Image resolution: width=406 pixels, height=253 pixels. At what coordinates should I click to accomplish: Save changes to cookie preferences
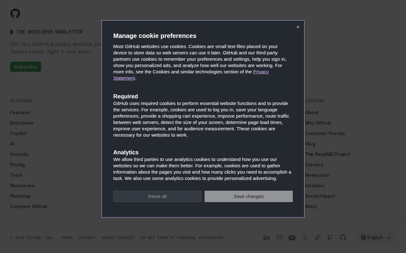coord(249,196)
